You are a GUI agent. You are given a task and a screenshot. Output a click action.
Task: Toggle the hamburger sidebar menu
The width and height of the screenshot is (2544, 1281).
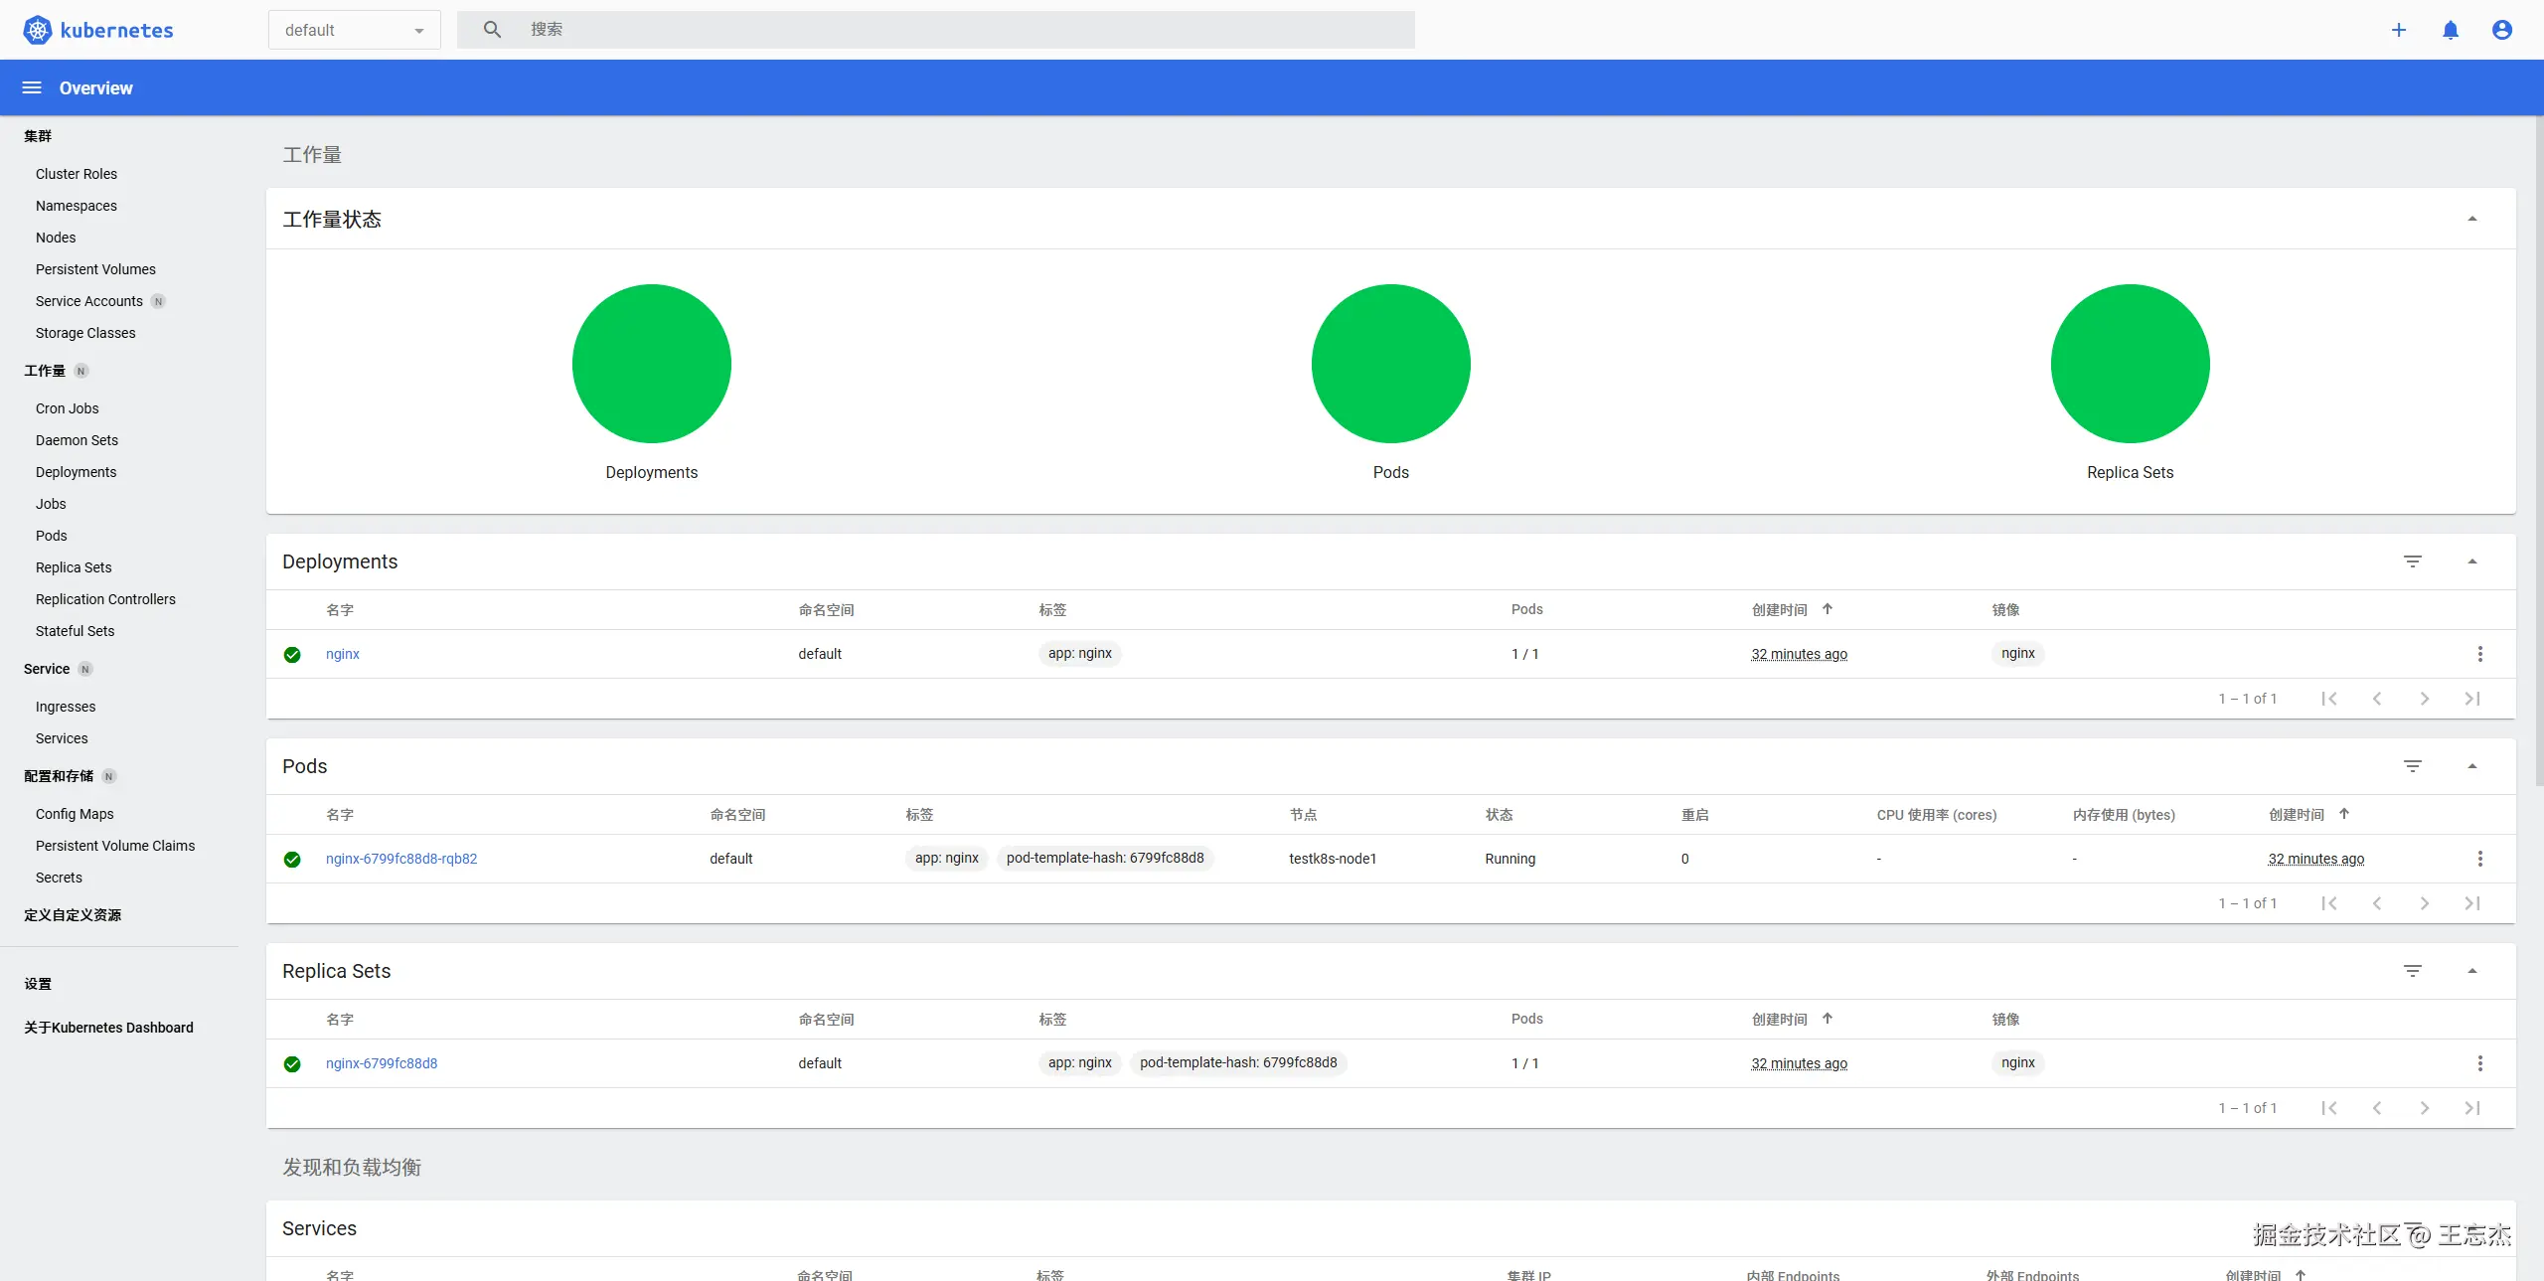(x=32, y=87)
